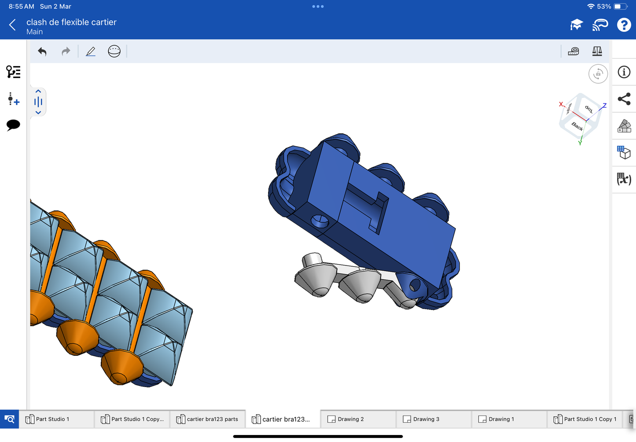
Task: Switch to the Drawing 2 tab
Action: click(350, 419)
